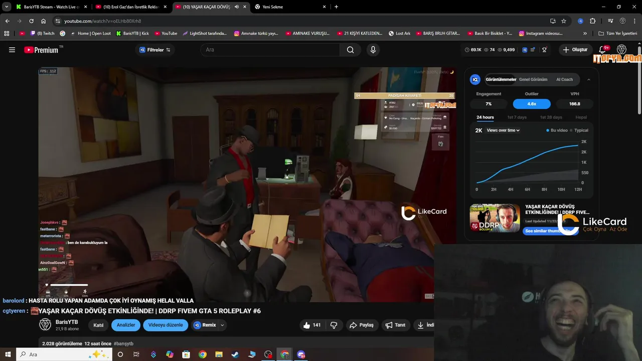Click the vidIQ extension icon in toolbar
This screenshot has height=361, width=642.
[x=580, y=21]
